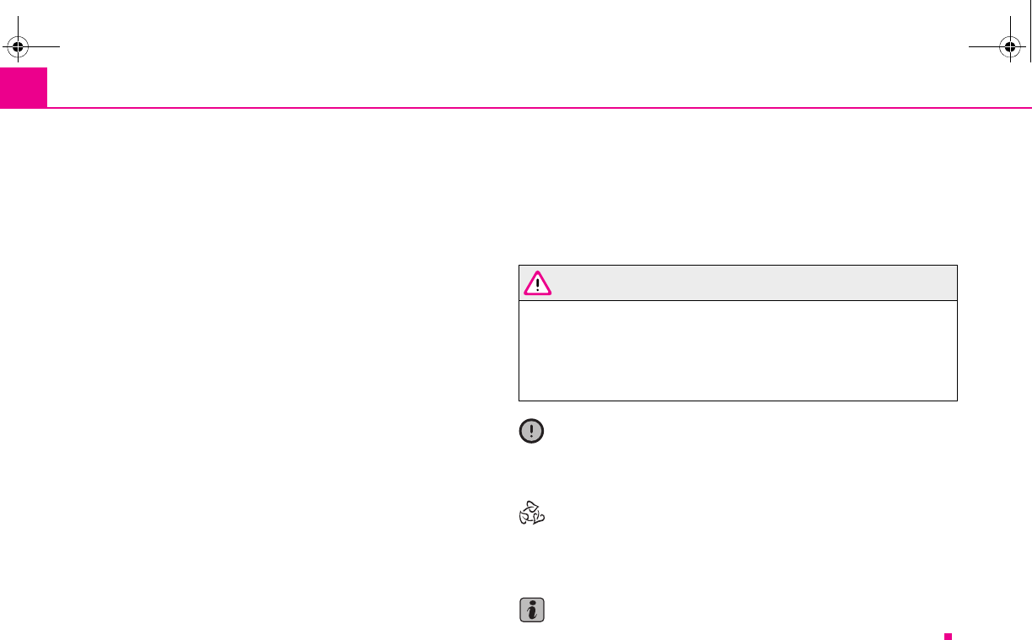The width and height of the screenshot is (1032, 640).
Task: Click the blank area right of recycling icon
Action: click(x=752, y=514)
